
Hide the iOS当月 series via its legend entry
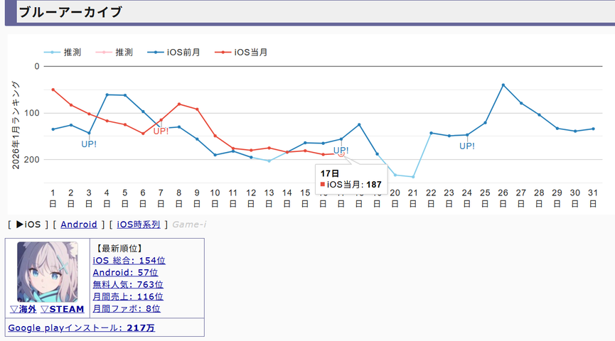(241, 52)
